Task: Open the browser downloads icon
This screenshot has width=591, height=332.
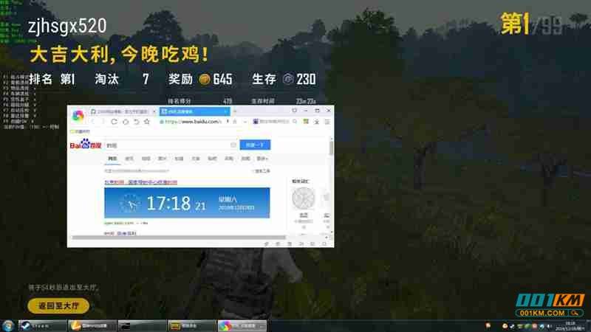Action: 317,122
